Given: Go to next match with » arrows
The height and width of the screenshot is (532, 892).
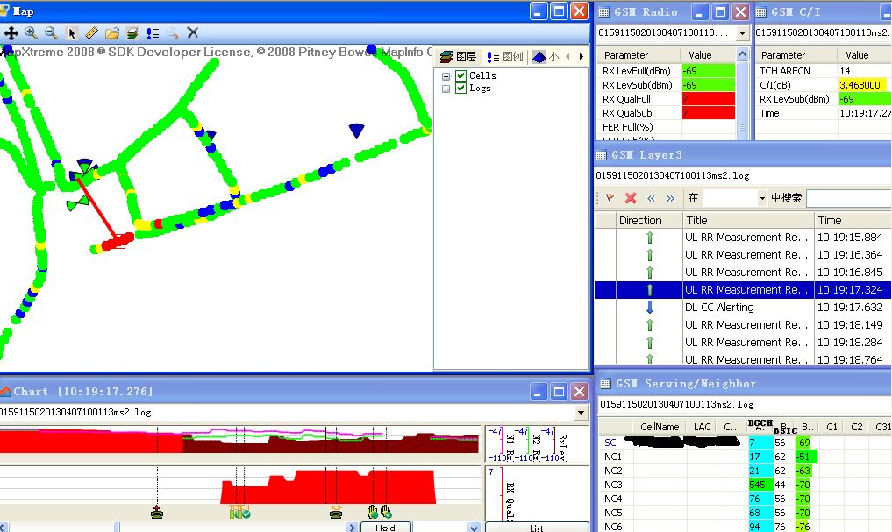Looking at the screenshot, I should tap(671, 198).
